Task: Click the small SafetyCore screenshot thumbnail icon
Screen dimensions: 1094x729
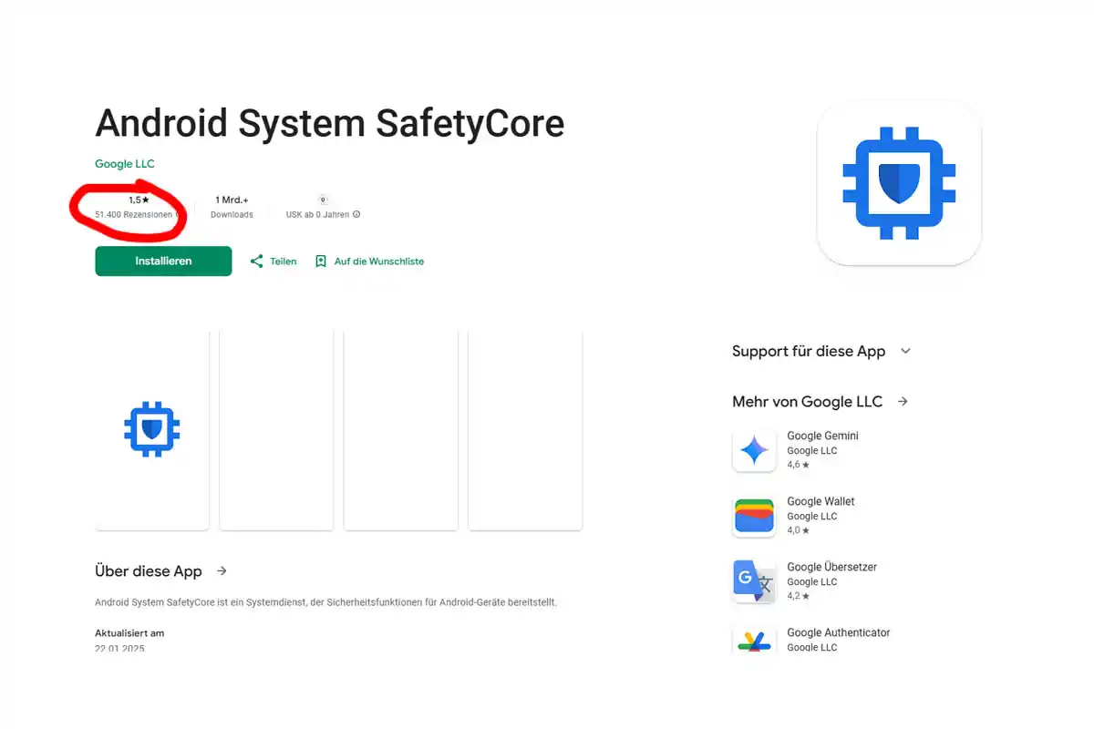Action: coord(151,430)
